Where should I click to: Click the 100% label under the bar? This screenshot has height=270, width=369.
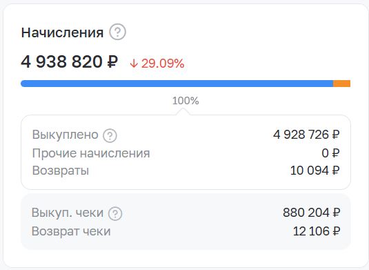pos(186,101)
